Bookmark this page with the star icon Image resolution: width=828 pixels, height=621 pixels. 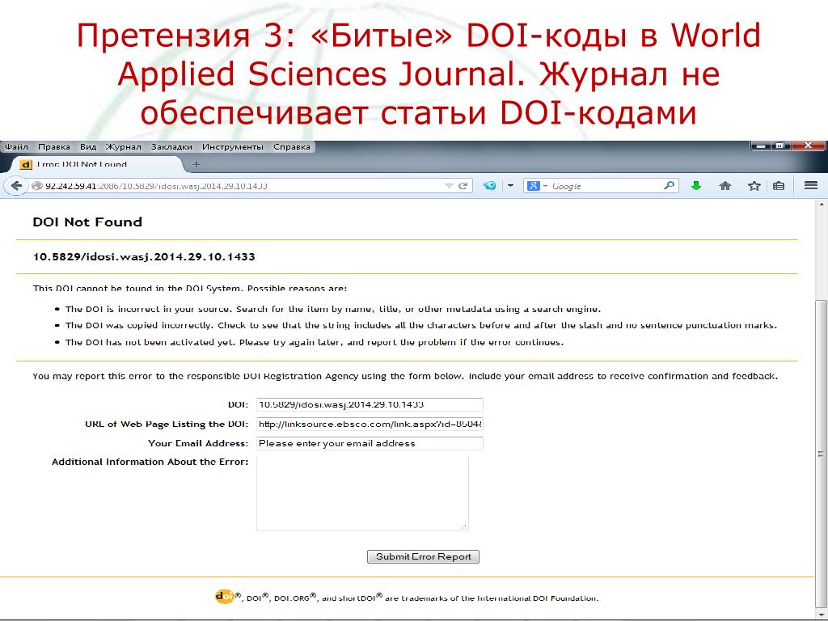pyautogui.click(x=754, y=186)
